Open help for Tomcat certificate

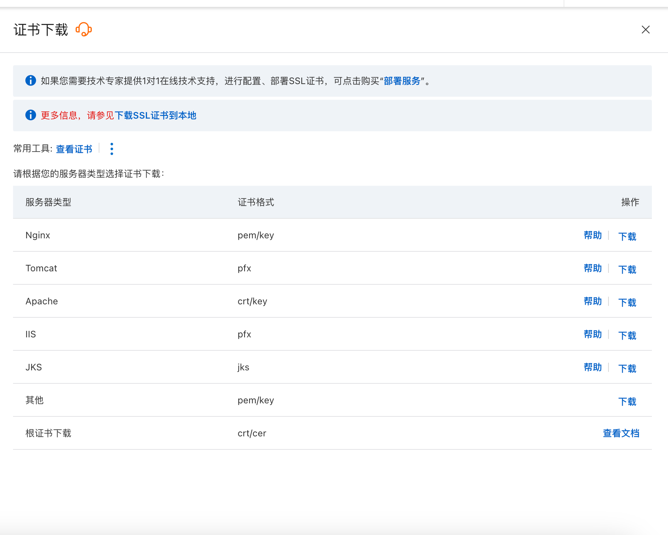point(592,268)
